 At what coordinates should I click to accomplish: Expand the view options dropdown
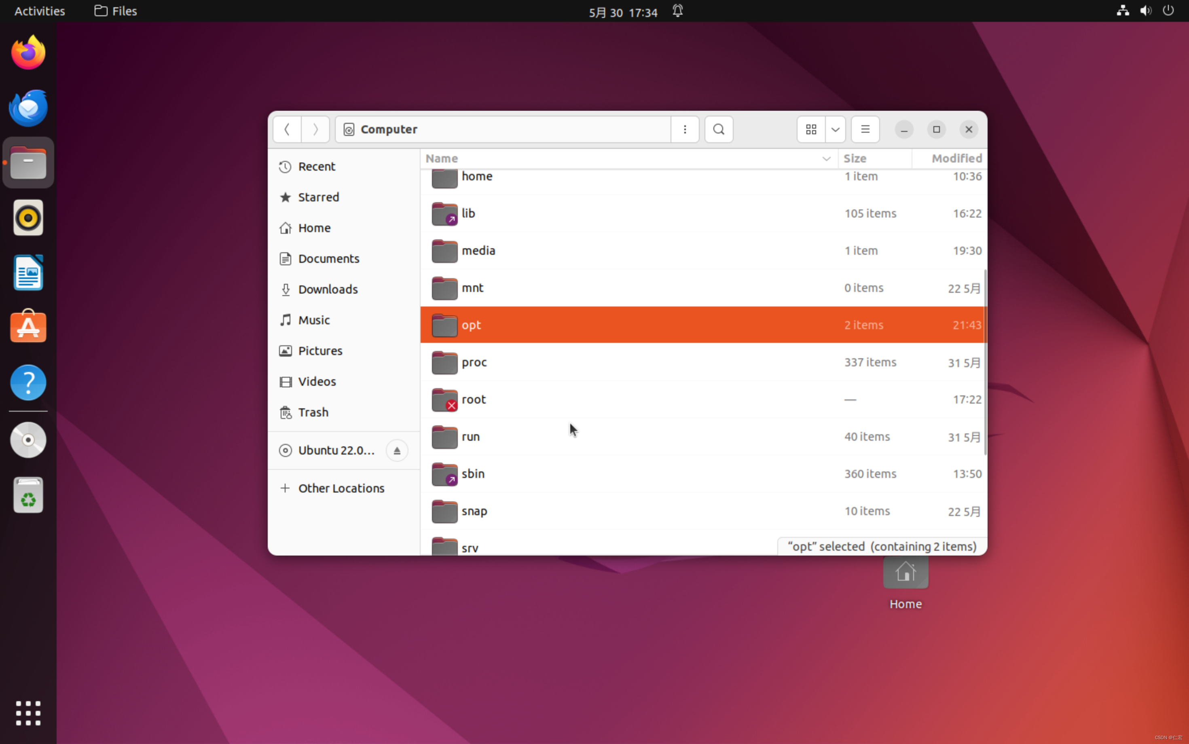click(x=835, y=129)
